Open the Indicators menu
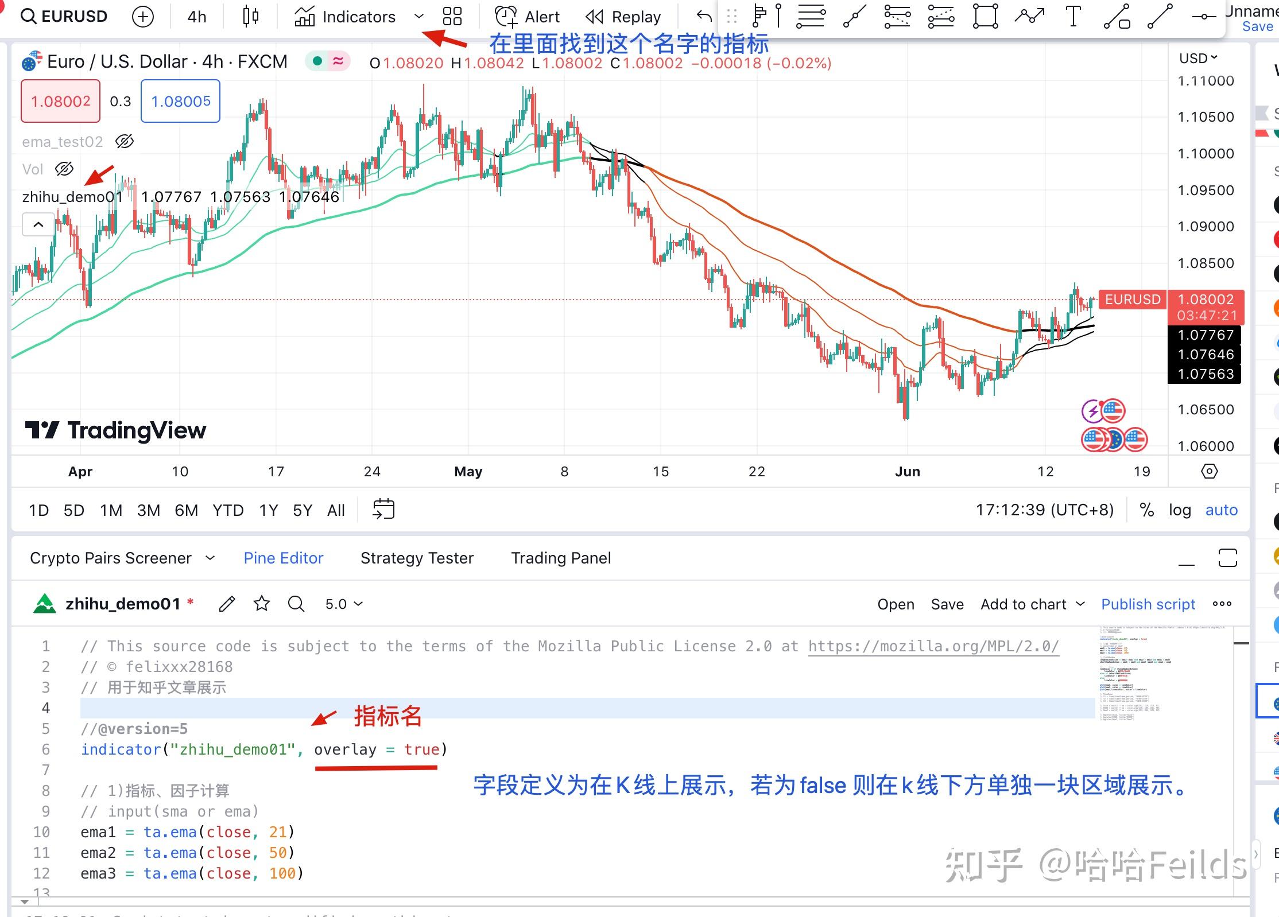This screenshot has width=1279, height=917. coord(345,17)
